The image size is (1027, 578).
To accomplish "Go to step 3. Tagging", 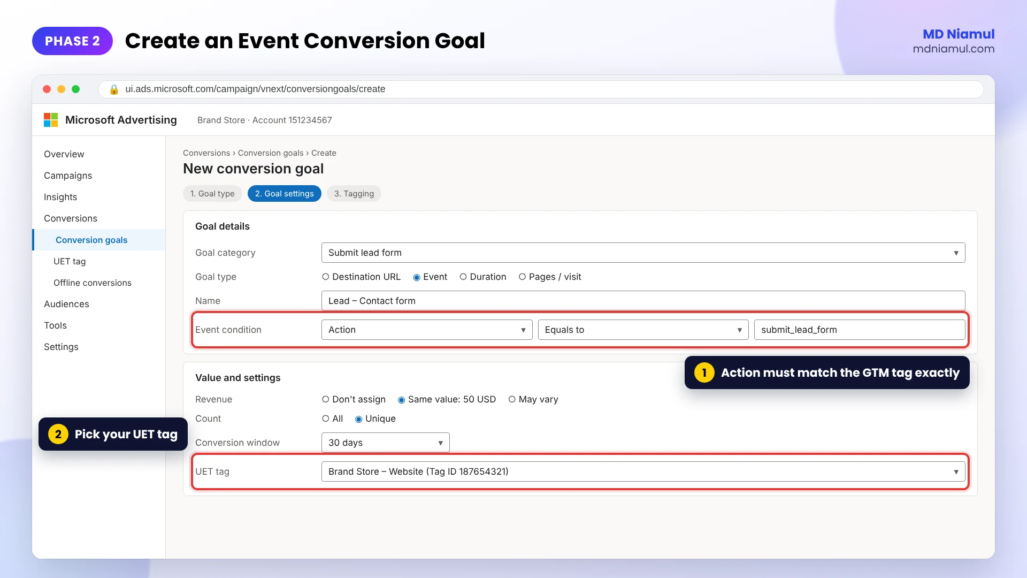I will click(x=354, y=194).
